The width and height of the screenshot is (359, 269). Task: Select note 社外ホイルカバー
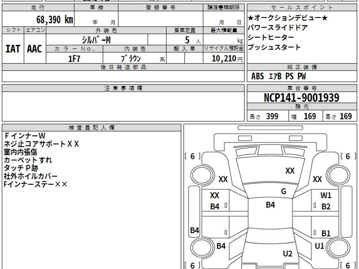click(31, 176)
